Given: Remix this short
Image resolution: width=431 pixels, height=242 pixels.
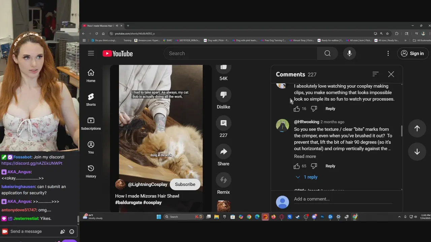Looking at the screenshot, I should tap(223, 180).
